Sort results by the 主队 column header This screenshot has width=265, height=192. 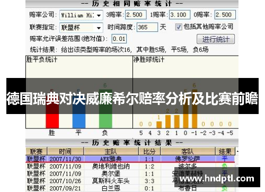111,151
